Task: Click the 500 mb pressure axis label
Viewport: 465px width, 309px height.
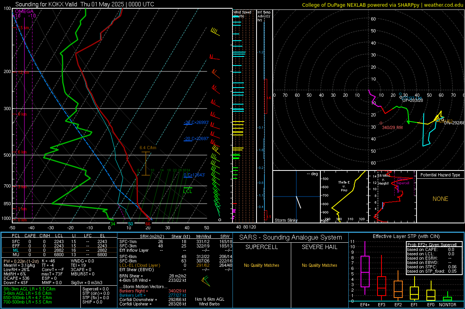Action: [x=7, y=155]
